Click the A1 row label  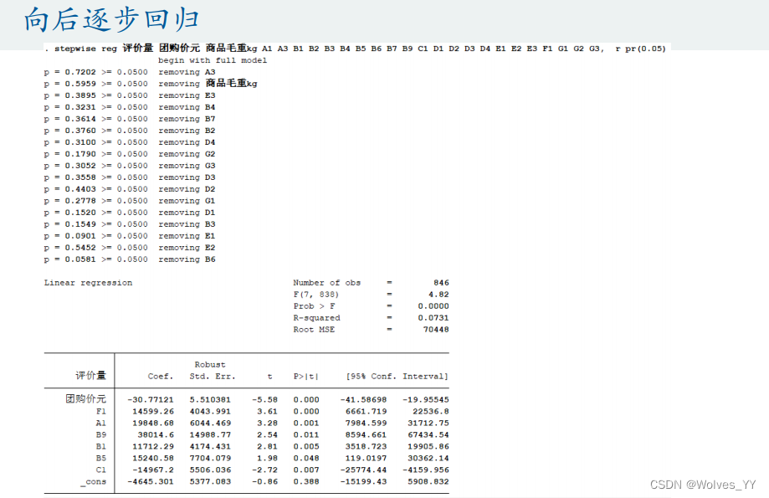click(101, 424)
